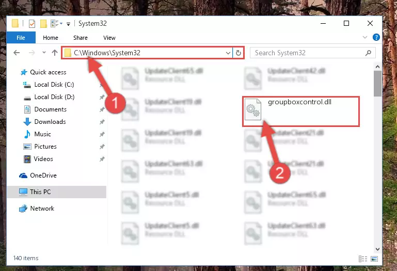Select Local Disk (D:) in sidebar

pos(54,97)
